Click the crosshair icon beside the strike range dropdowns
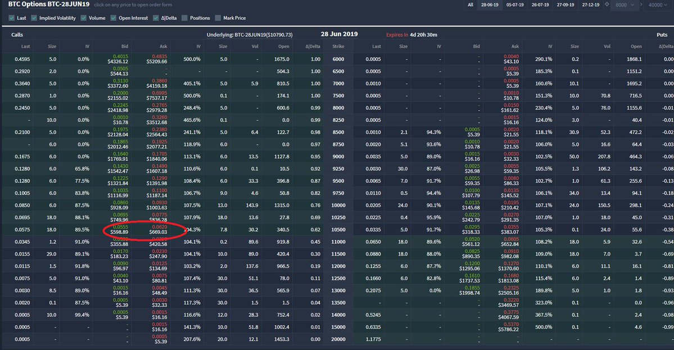Image resolution: width=674 pixels, height=350 pixels. click(x=607, y=4)
